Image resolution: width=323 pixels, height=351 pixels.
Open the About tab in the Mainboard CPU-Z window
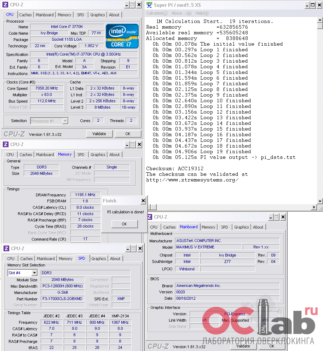[x=258, y=227]
